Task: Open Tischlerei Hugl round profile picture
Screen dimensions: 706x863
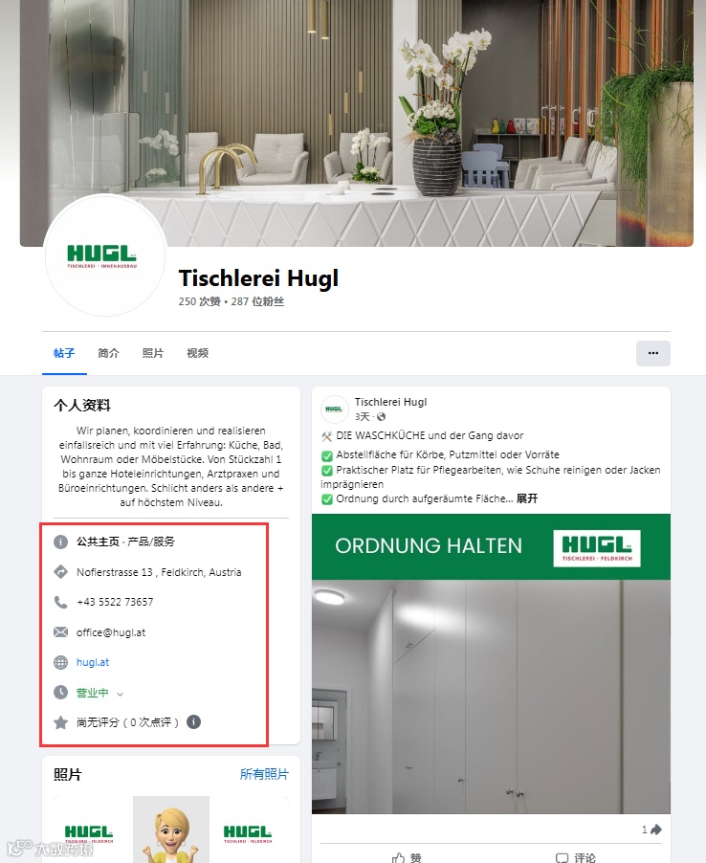Action: coord(105,255)
